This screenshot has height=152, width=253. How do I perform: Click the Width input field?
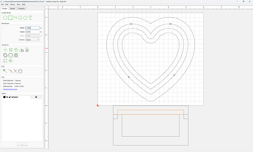32,28
